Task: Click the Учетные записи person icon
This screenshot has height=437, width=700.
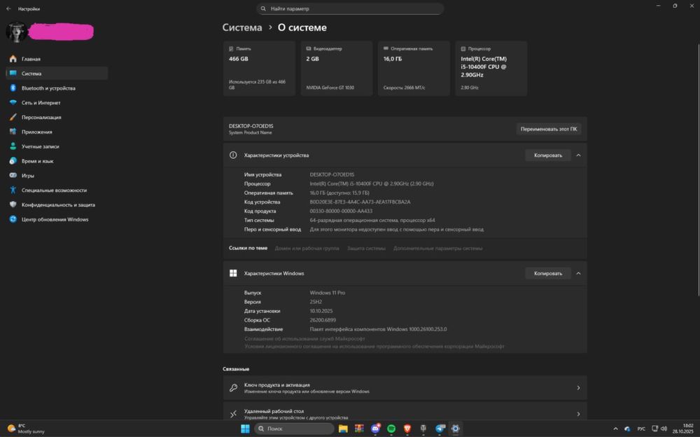Action: [13, 146]
